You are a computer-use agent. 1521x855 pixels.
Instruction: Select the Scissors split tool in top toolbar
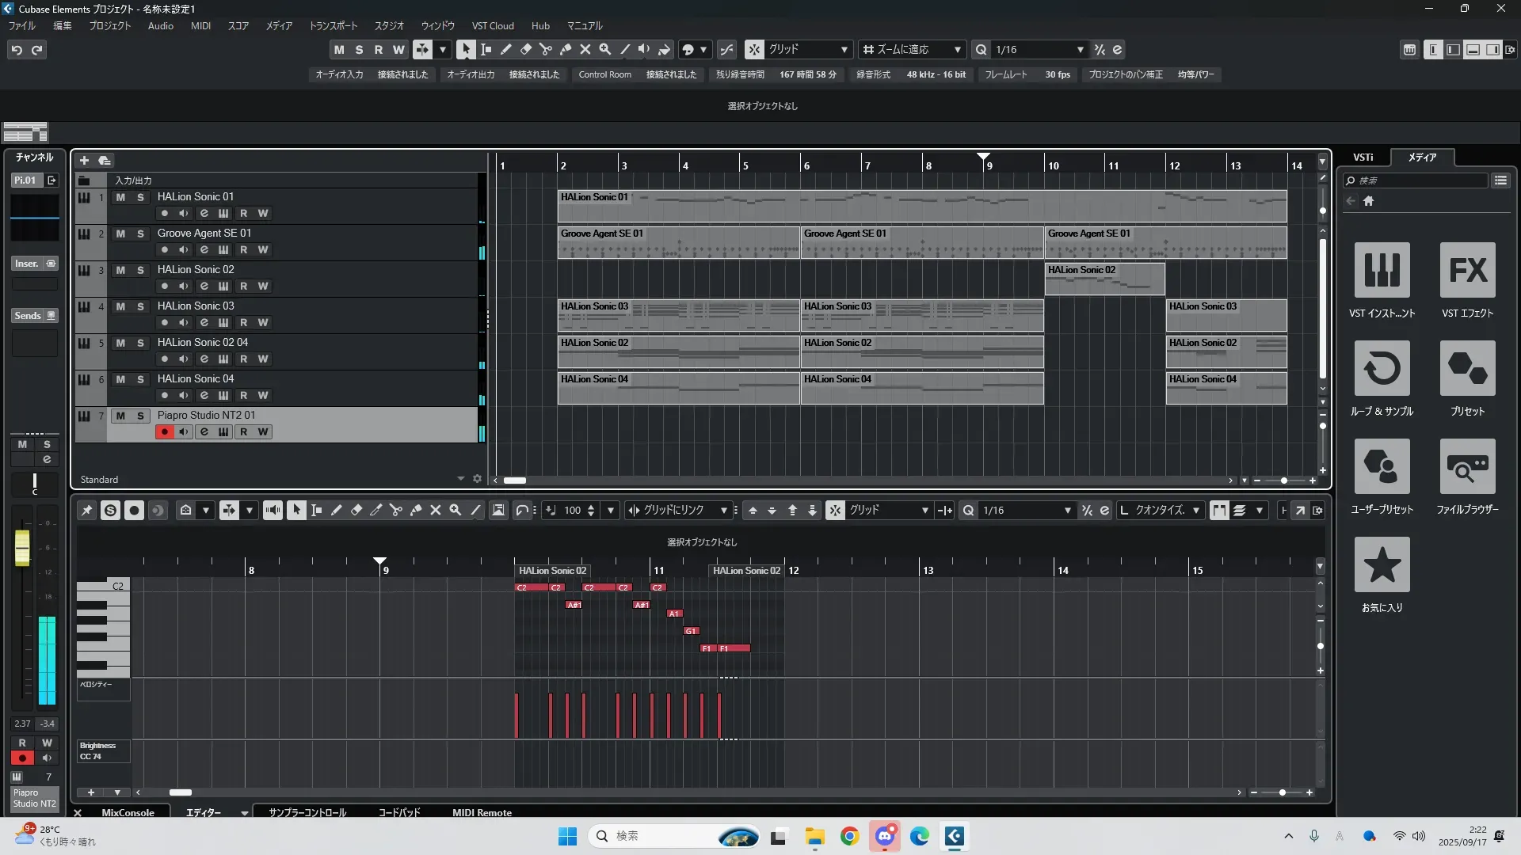coord(545,49)
